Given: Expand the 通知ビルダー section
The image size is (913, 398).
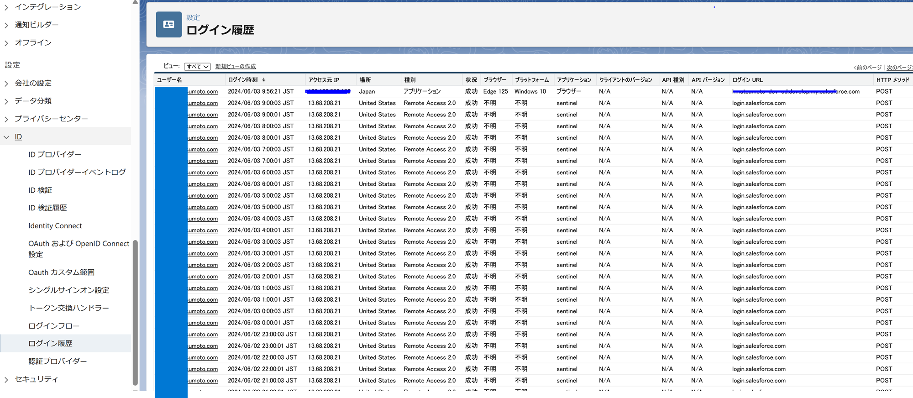Looking at the screenshot, I should click(x=6, y=25).
